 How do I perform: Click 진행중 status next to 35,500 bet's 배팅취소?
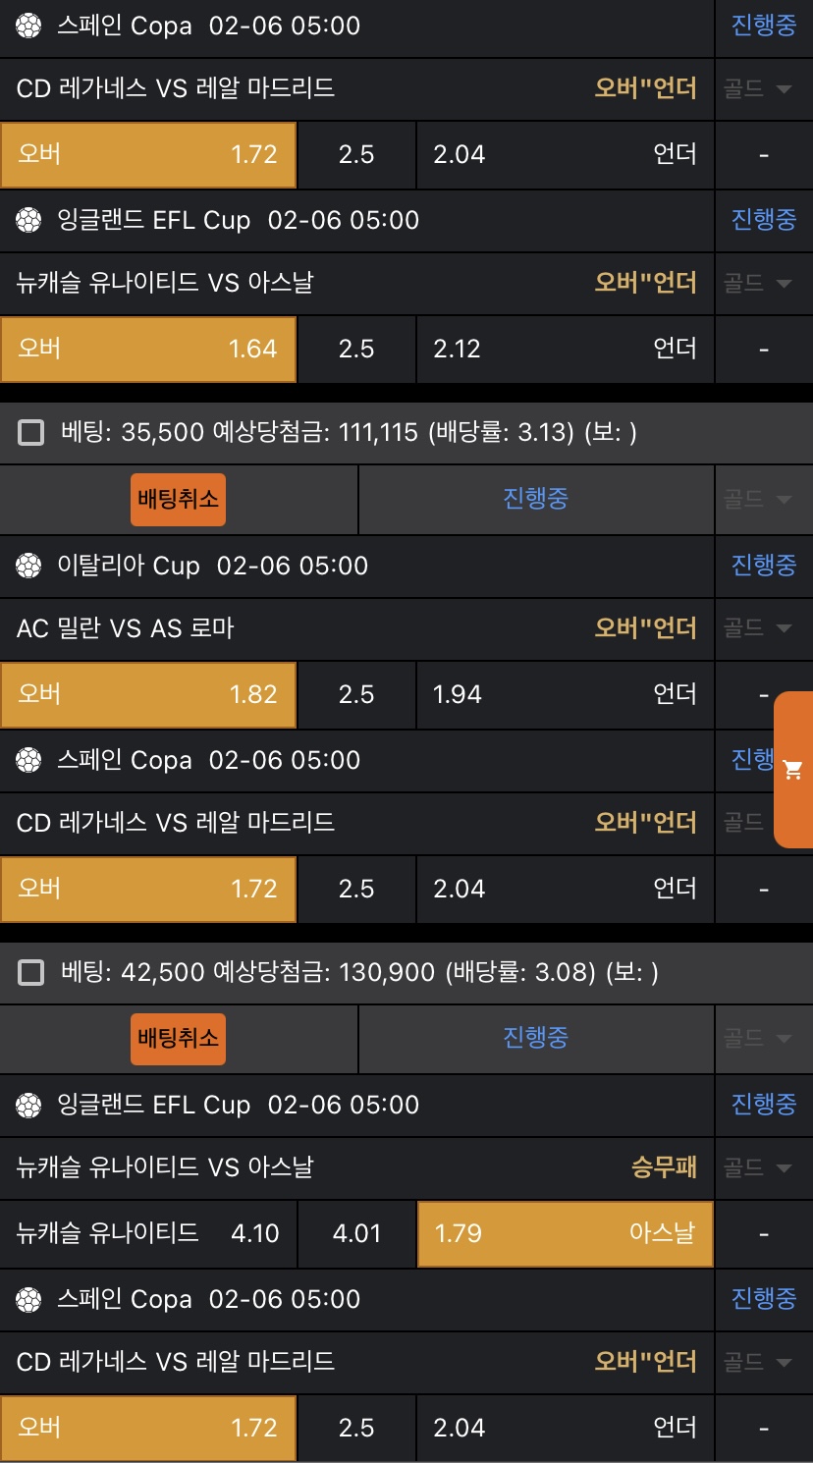pyautogui.click(x=535, y=499)
